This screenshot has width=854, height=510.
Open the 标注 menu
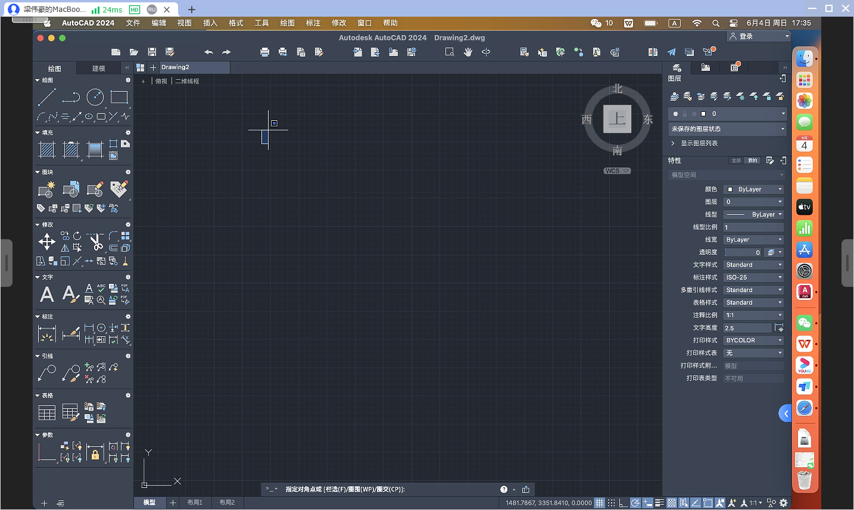[313, 23]
